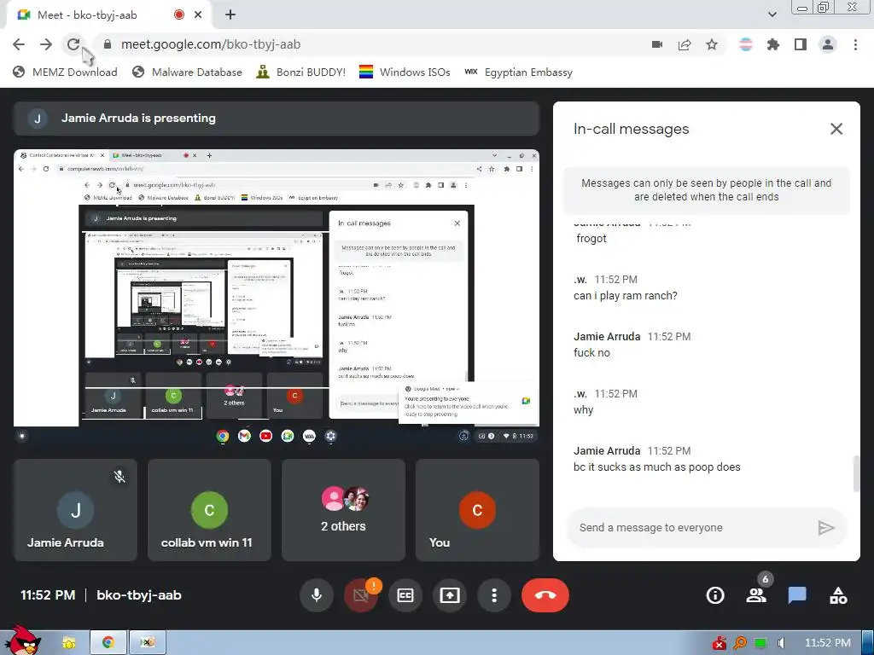Open the Chrome three-dot menu
The width and height of the screenshot is (874, 655).
pos(855,44)
